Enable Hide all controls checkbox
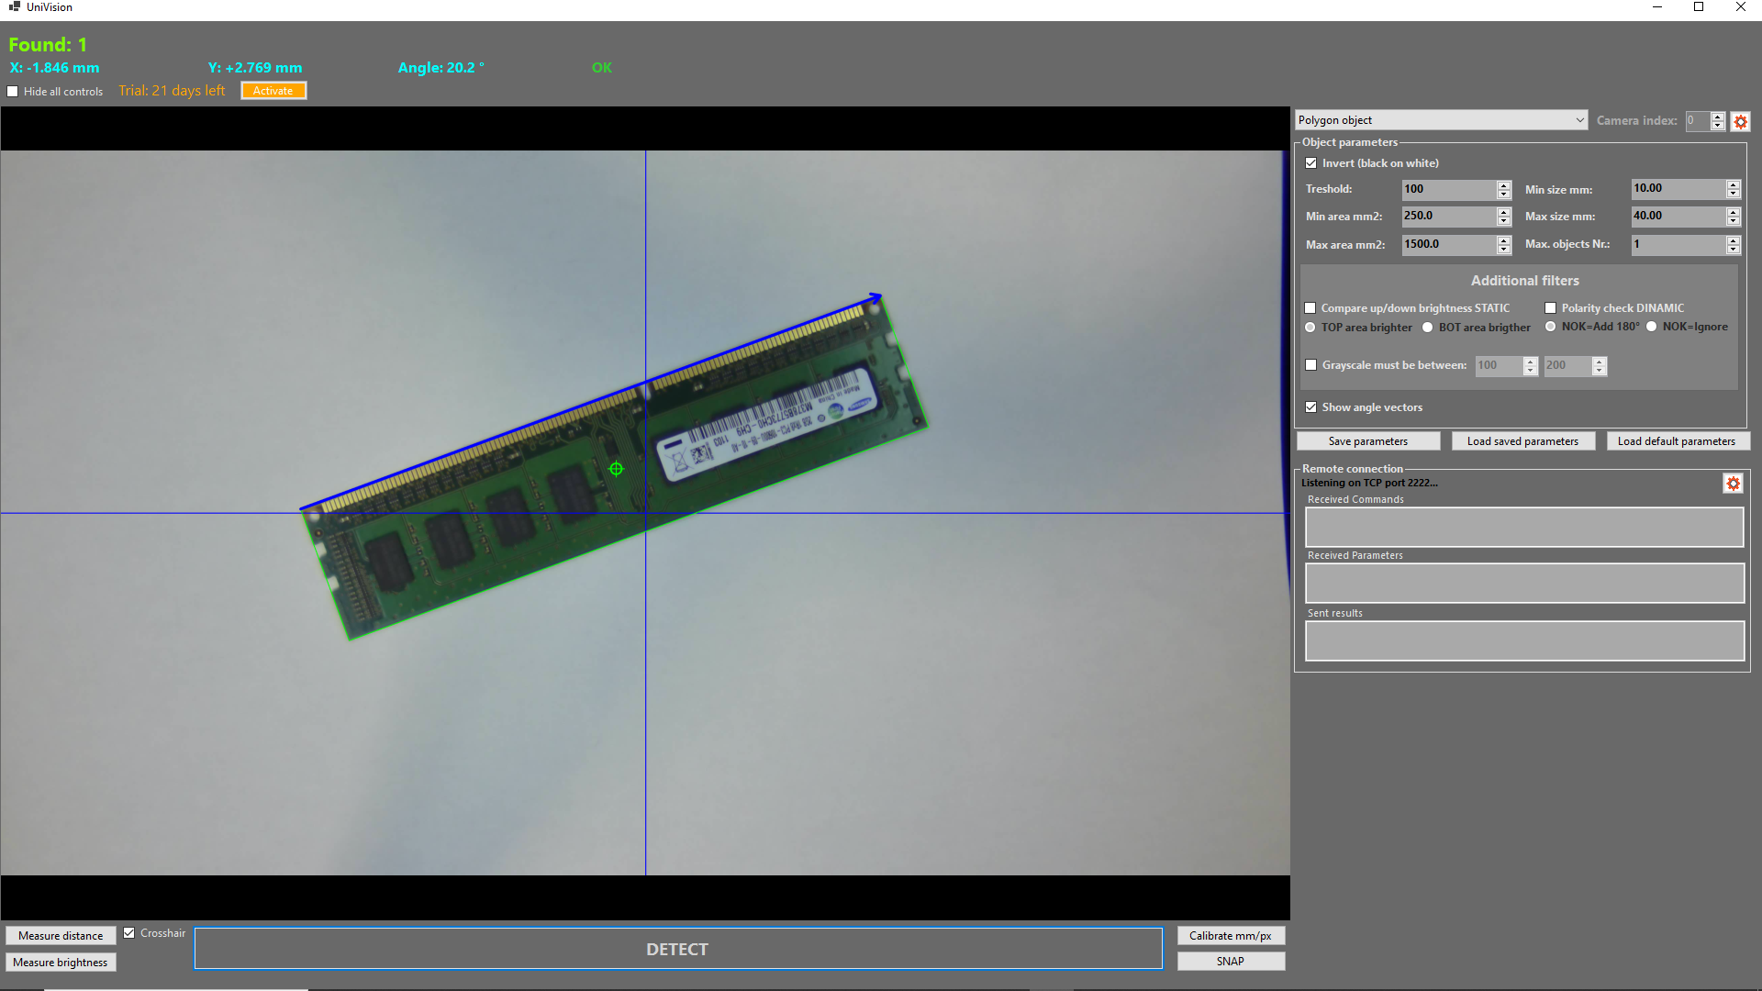The height and width of the screenshot is (991, 1762). (x=13, y=92)
